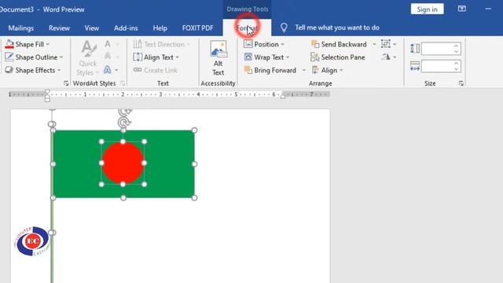Expand the Send Backward dropdown arrow

tap(374, 44)
